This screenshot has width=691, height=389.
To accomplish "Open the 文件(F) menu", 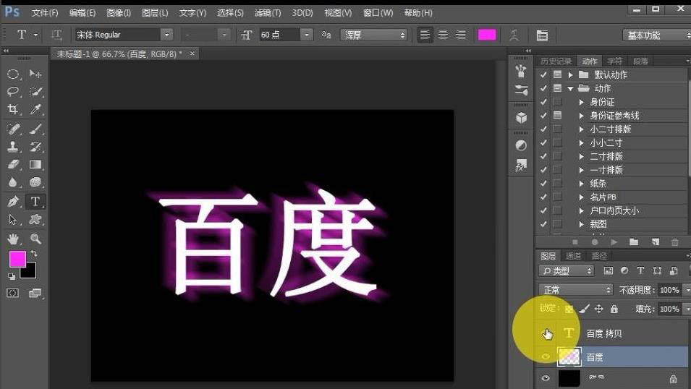I will 45,13.
